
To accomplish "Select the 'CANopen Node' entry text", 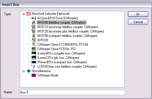I will click(48, 75).
